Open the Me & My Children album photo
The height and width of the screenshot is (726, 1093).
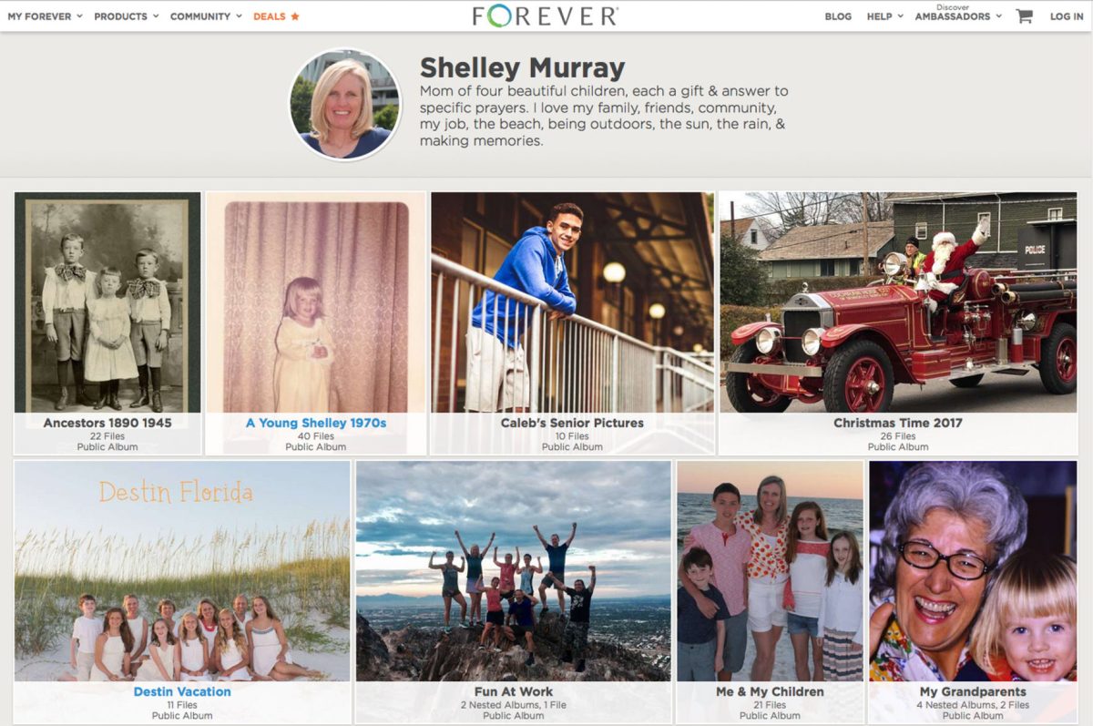(x=770, y=571)
